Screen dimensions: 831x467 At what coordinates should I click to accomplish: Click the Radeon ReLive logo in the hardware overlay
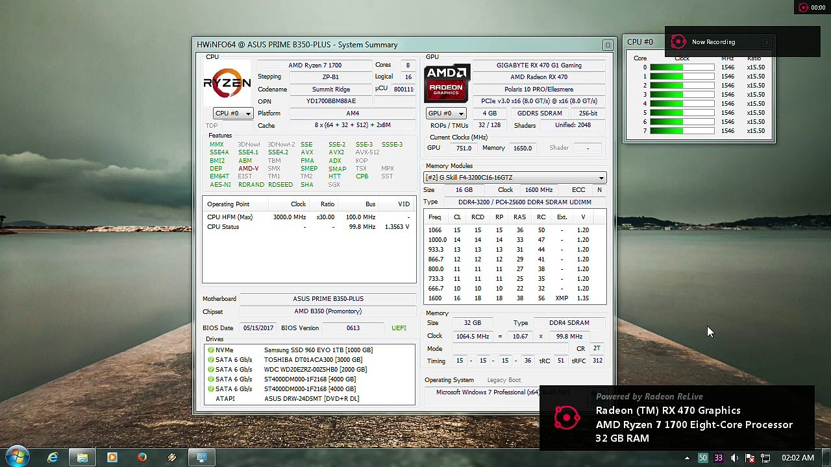coord(567,417)
